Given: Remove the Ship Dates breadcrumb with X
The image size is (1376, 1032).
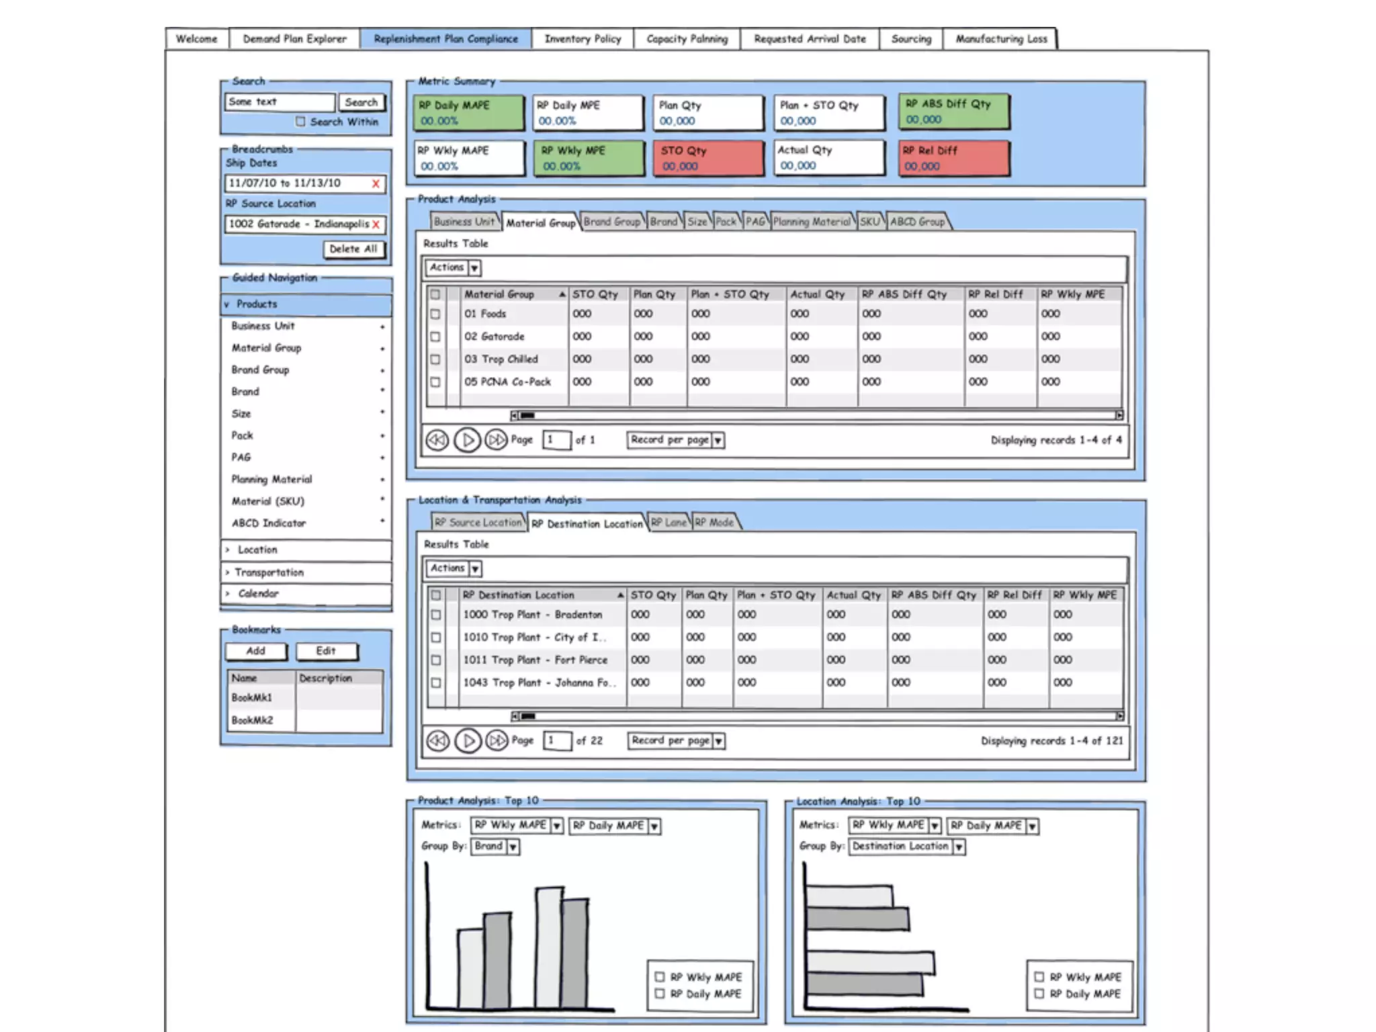Looking at the screenshot, I should pos(376,183).
